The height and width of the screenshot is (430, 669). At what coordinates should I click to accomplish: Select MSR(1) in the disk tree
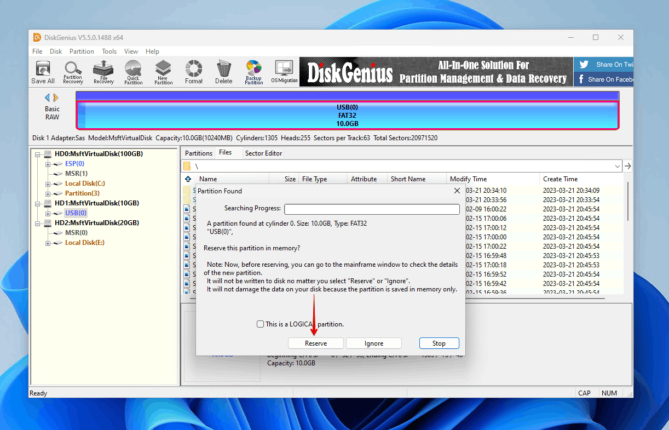pyautogui.click(x=76, y=174)
